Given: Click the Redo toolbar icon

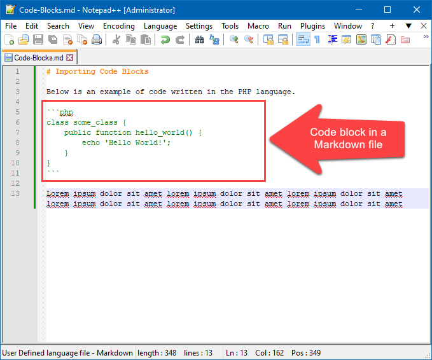Looking at the screenshot, I should pyautogui.click(x=180, y=39).
